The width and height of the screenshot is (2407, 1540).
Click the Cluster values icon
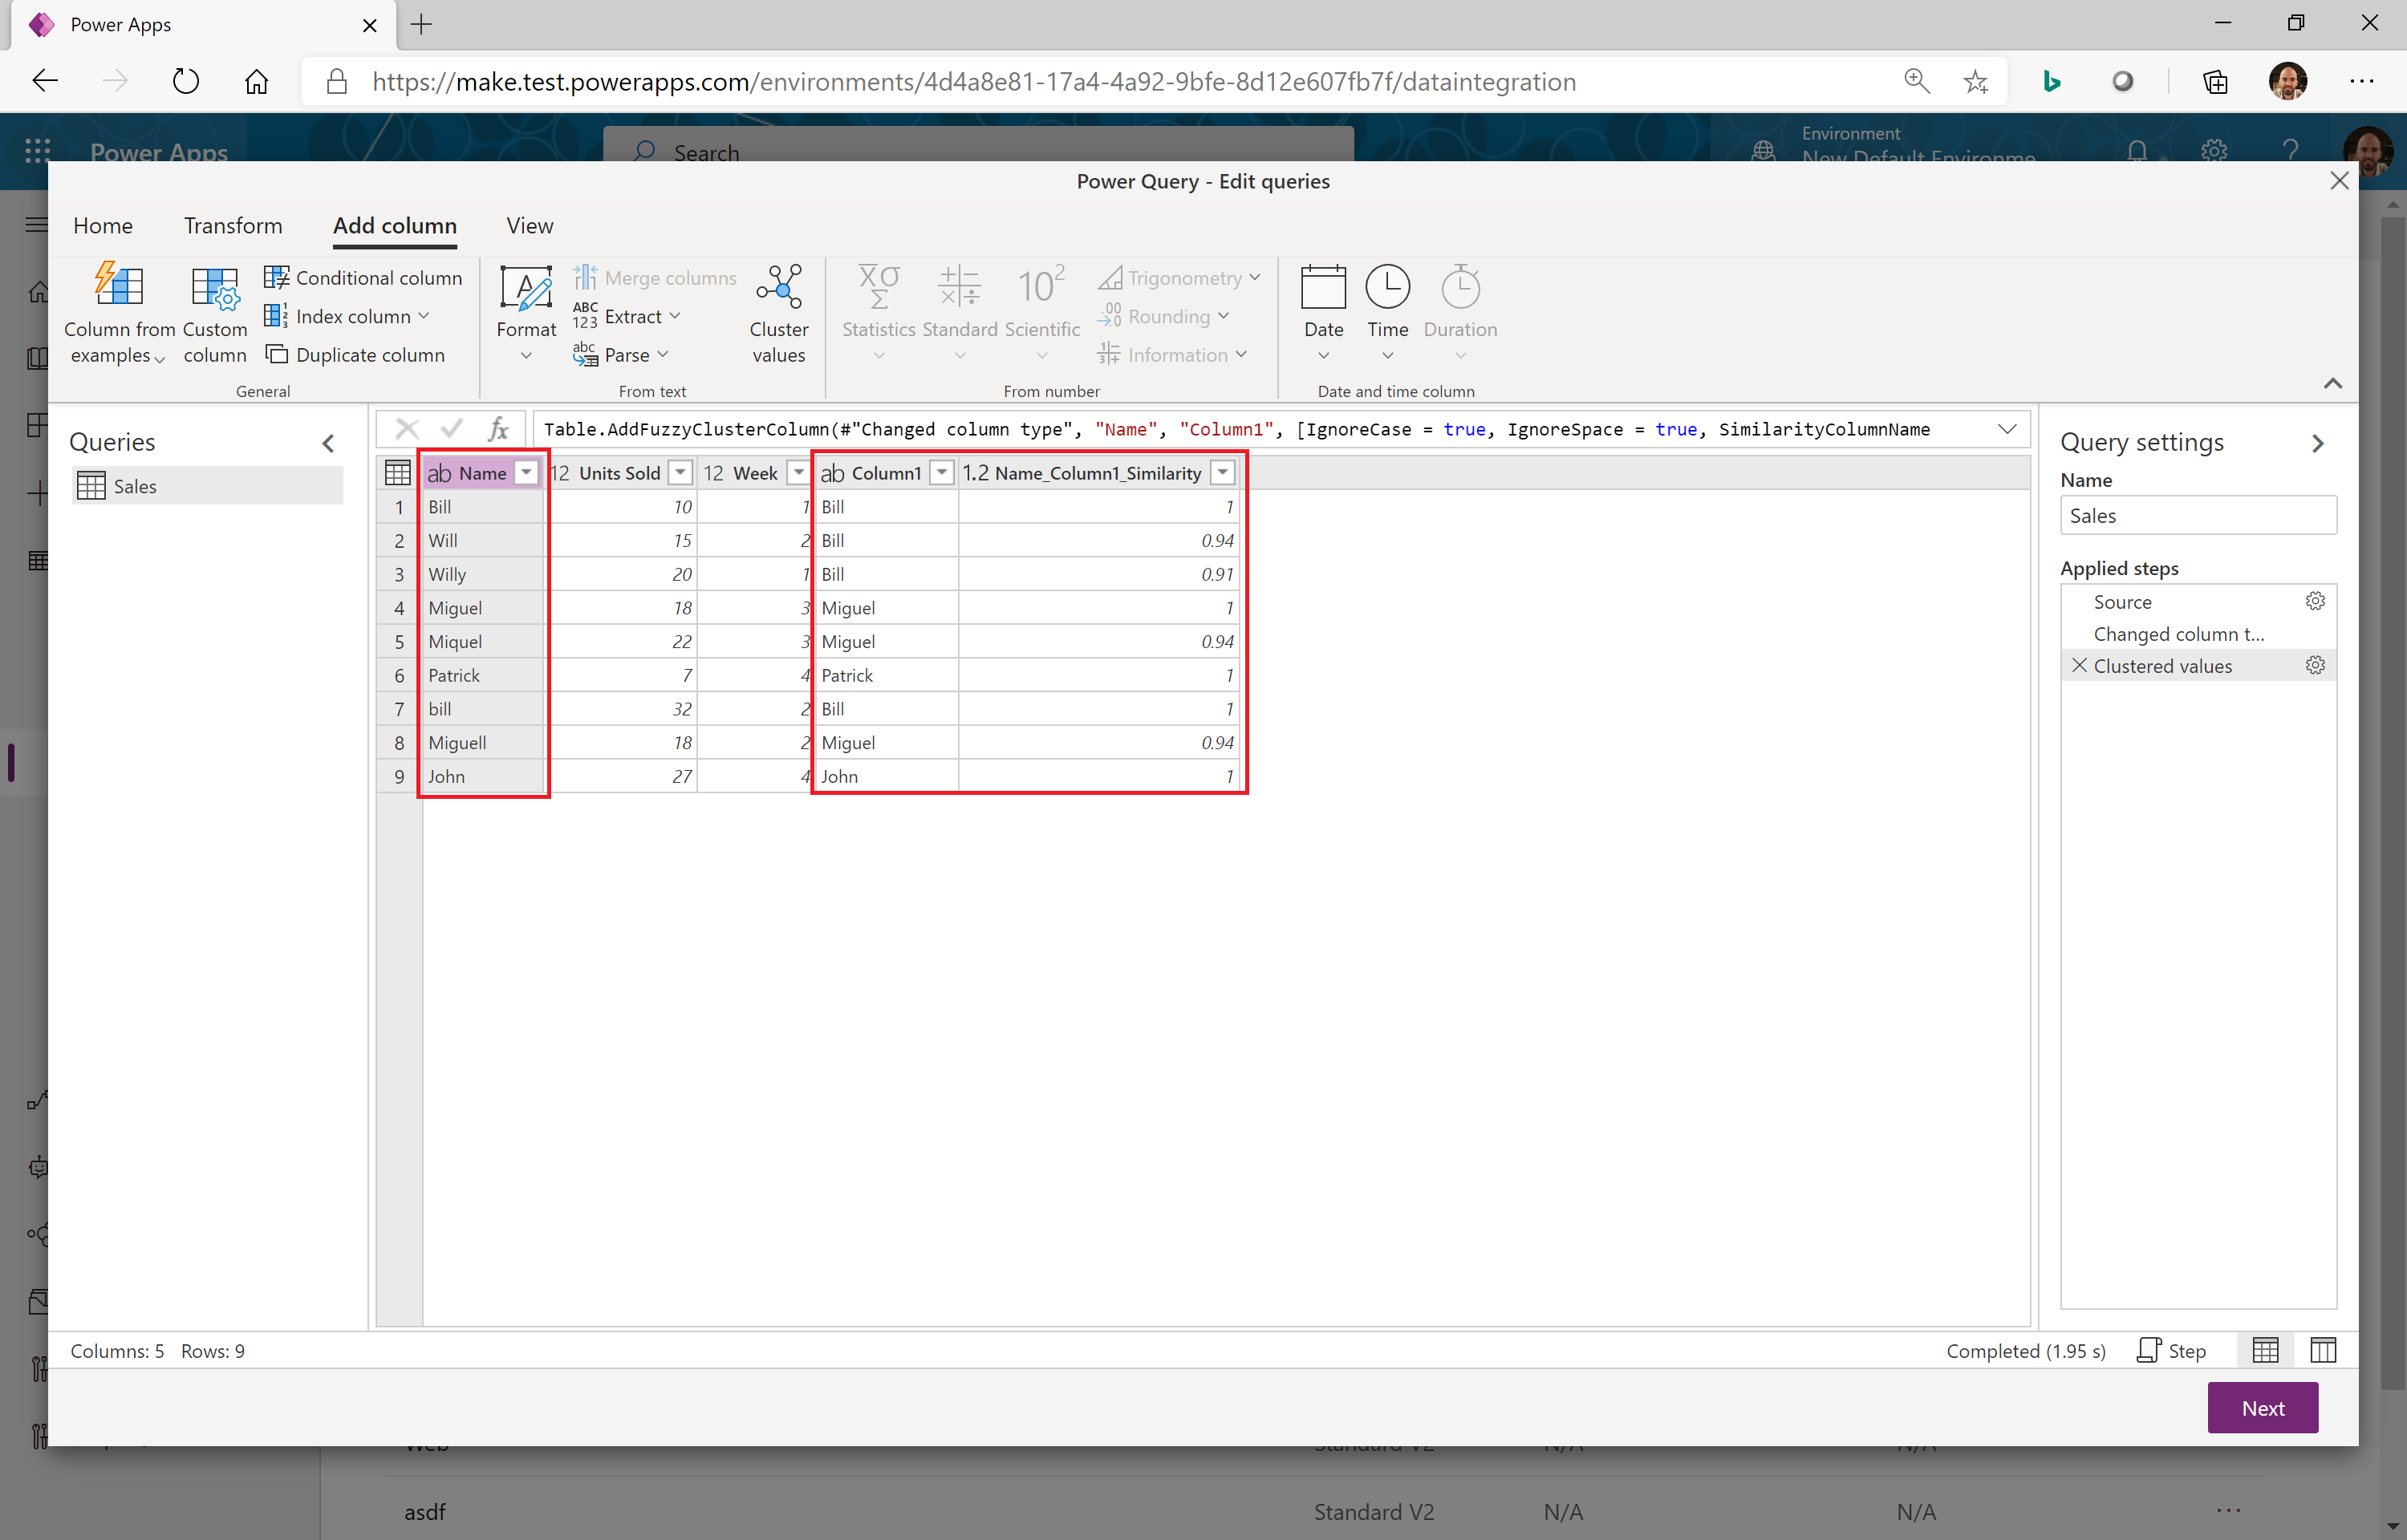[778, 289]
